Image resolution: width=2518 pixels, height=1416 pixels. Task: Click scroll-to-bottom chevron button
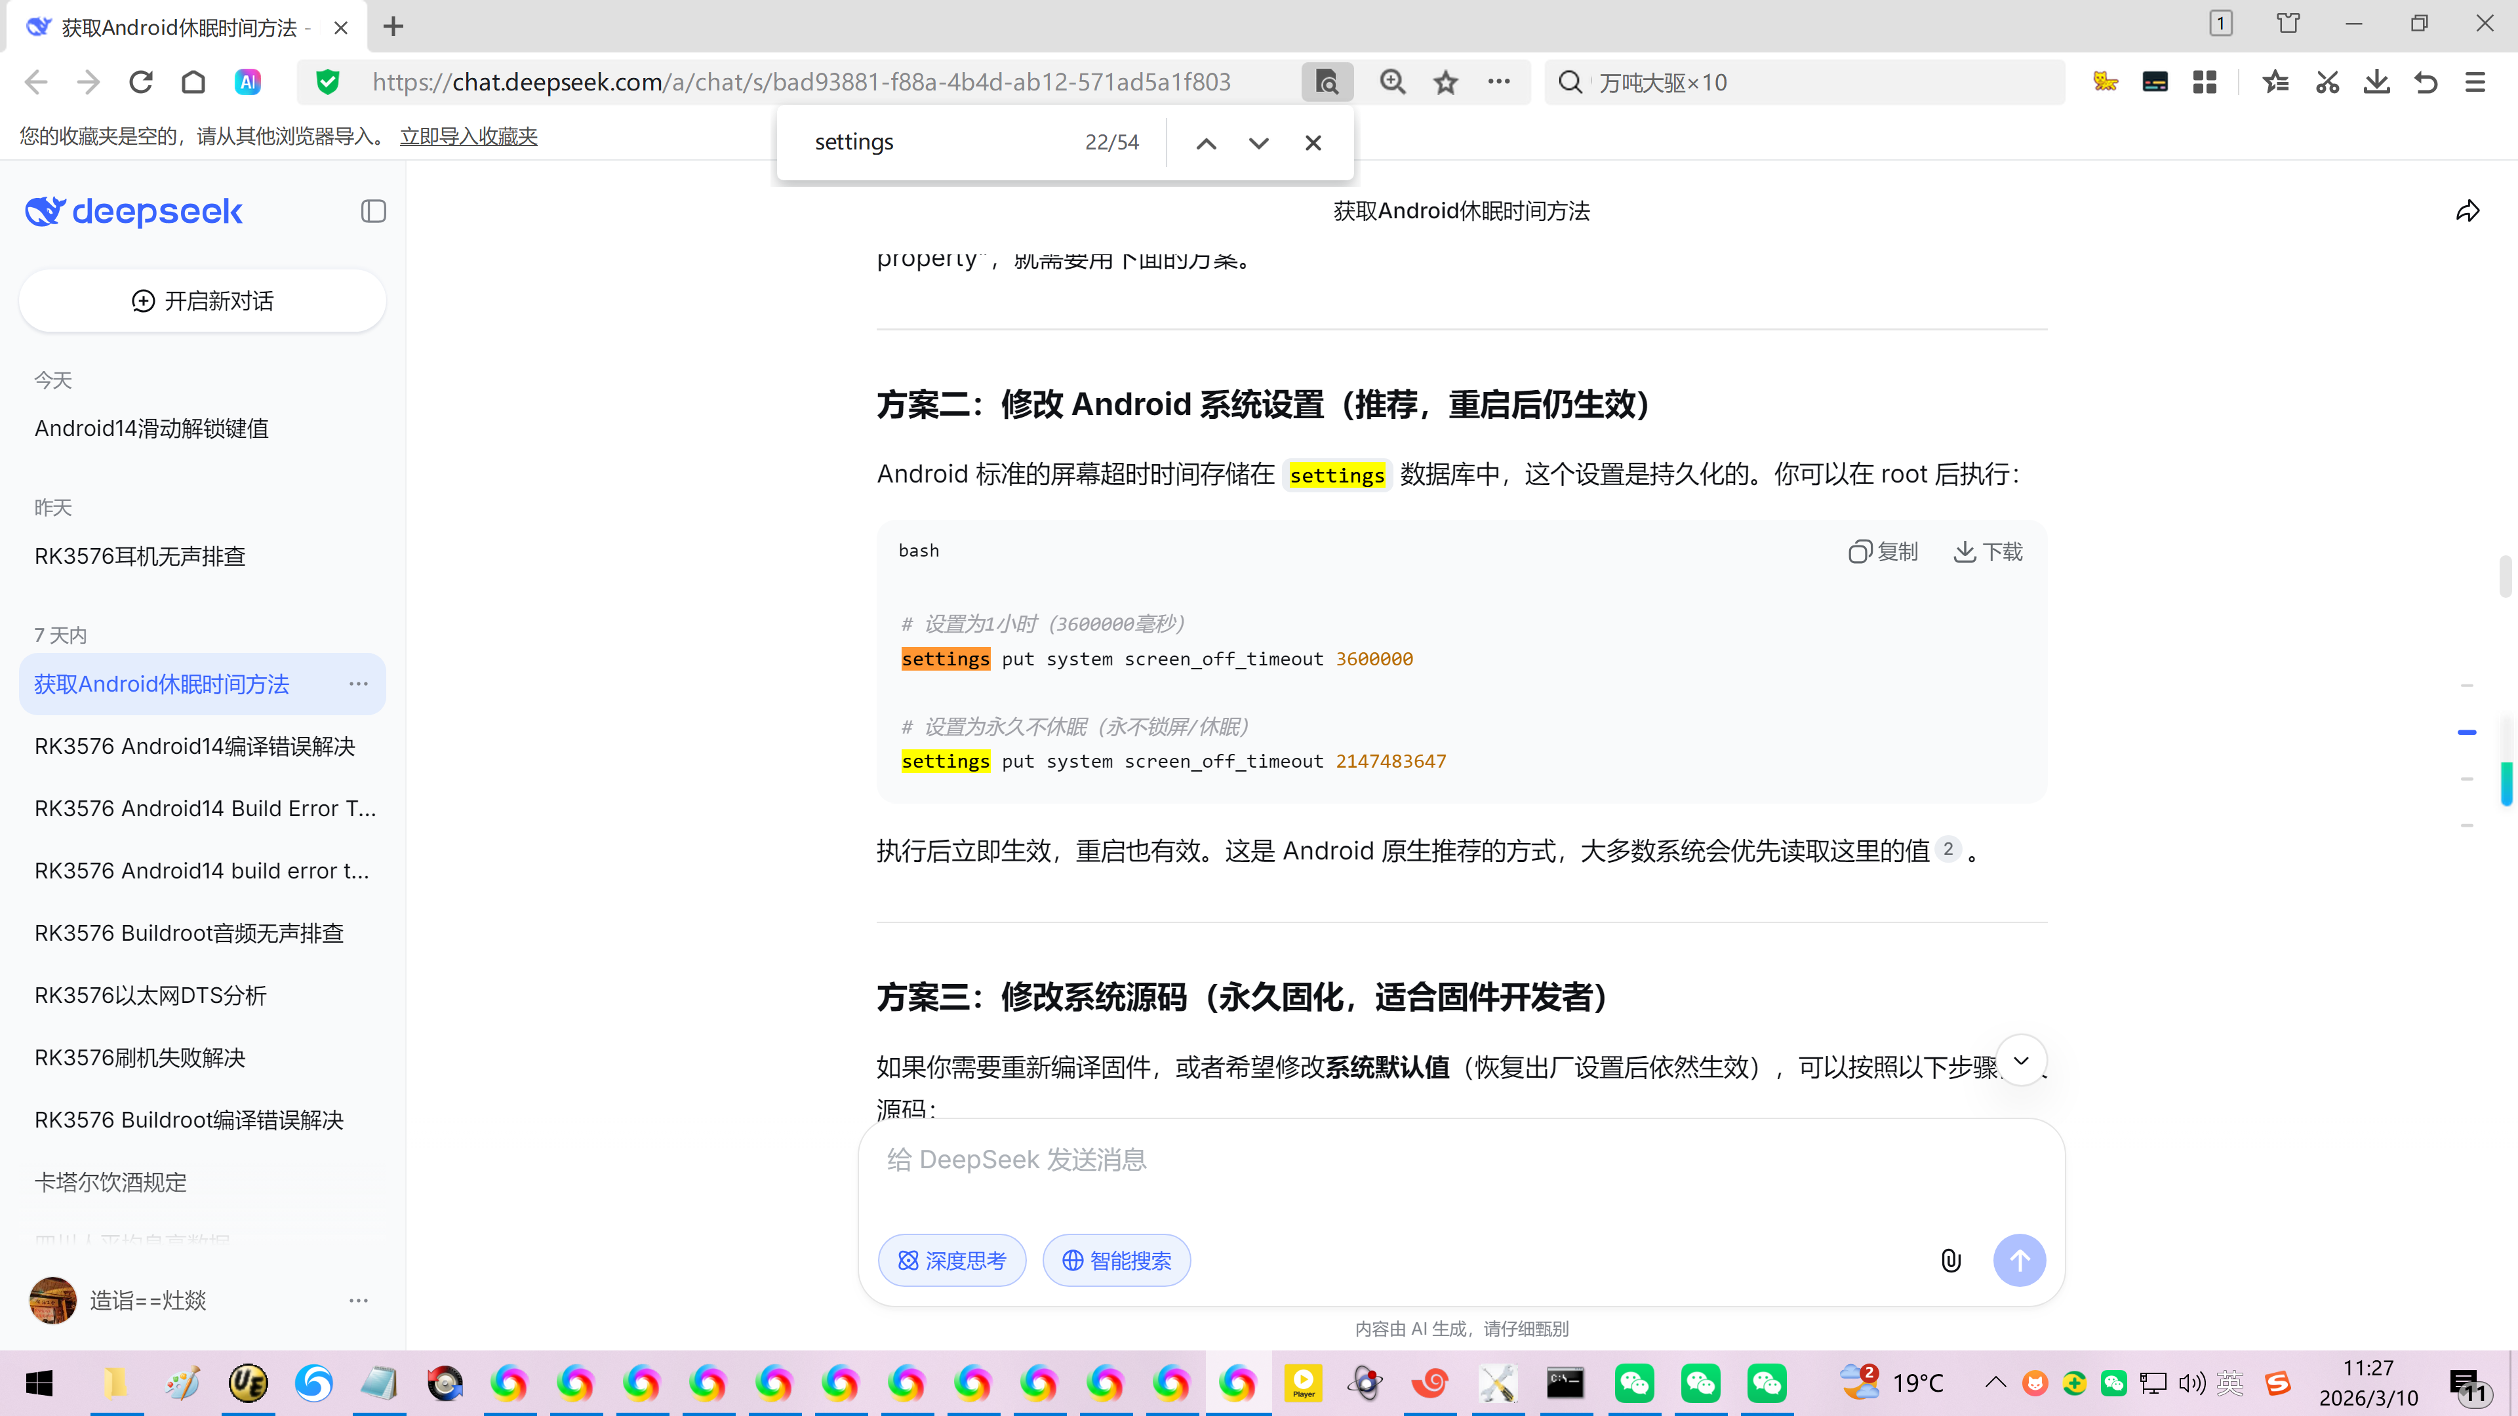coord(2020,1060)
